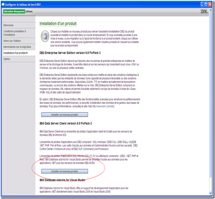215x199 pixels.
Task: Close the Configurer le tableau de bord window
Action: 210,5
